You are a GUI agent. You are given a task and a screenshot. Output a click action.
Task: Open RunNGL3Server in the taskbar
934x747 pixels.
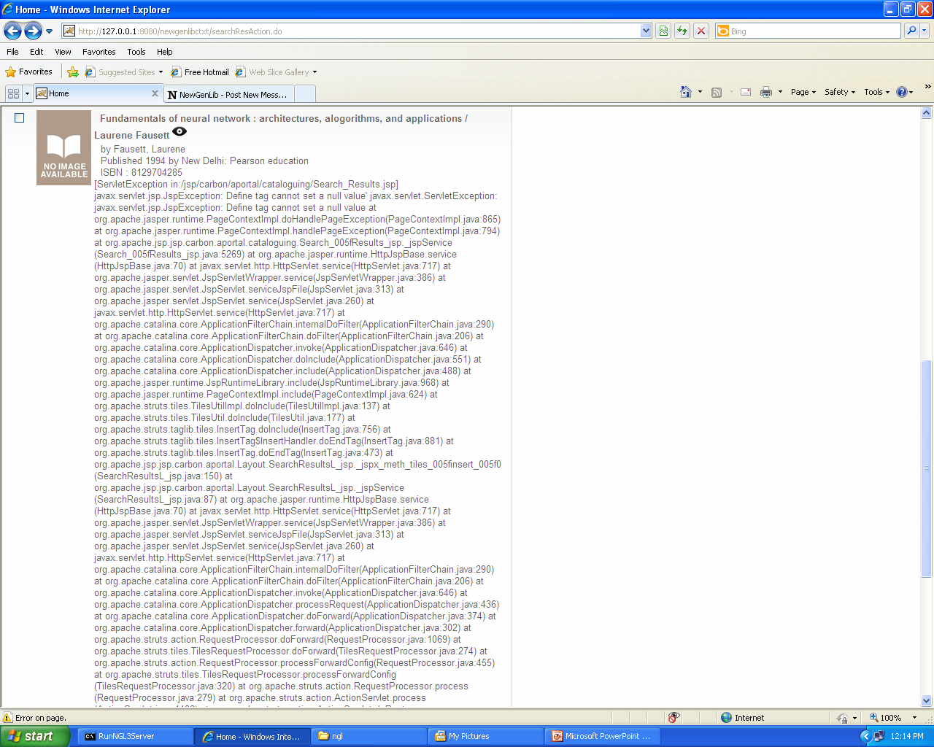126,736
